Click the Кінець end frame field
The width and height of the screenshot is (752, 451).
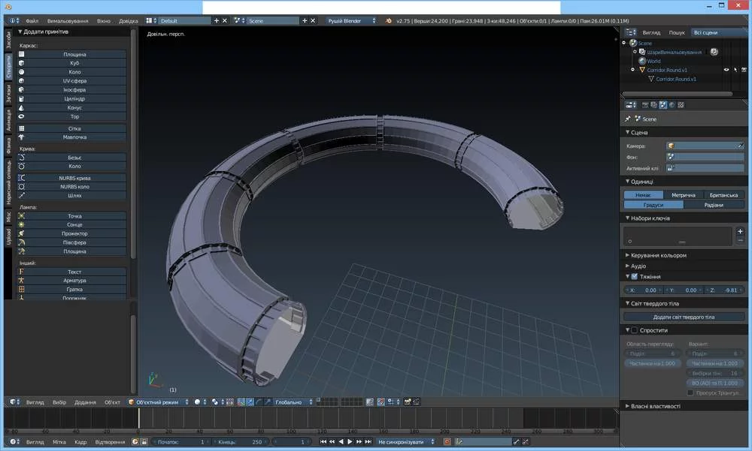coord(238,442)
